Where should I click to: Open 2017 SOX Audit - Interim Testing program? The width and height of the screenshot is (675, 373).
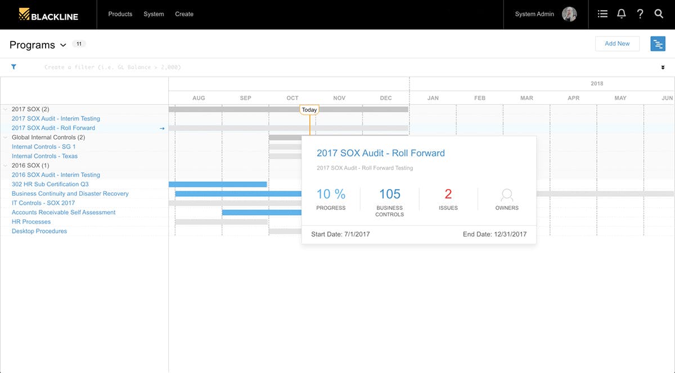tap(56, 119)
